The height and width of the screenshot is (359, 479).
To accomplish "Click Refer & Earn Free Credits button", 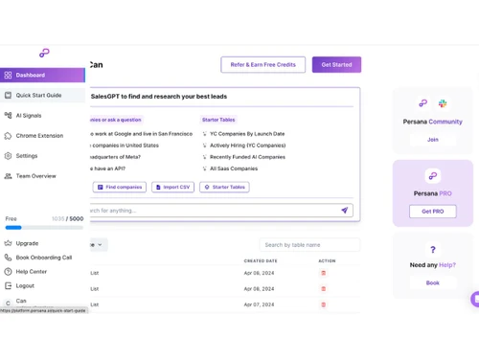I will (263, 65).
